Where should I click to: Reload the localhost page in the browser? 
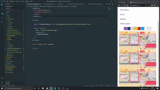click(124, 5)
